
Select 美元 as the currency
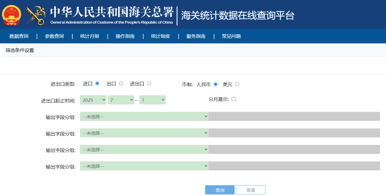coord(238,84)
